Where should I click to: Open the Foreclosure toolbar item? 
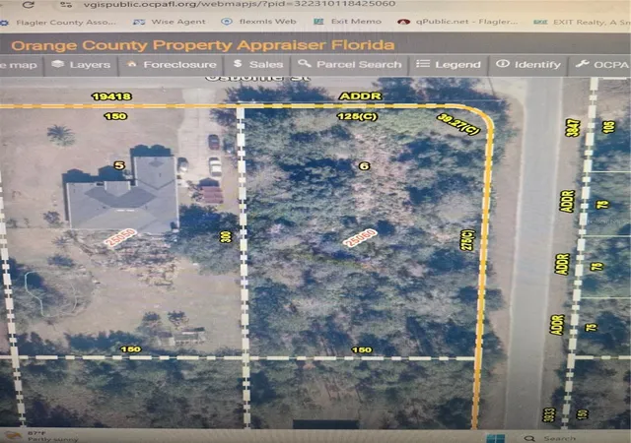[x=172, y=65]
